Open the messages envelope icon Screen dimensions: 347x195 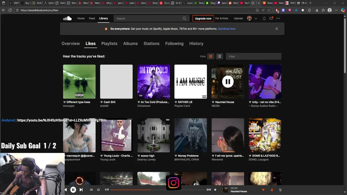coord(271,18)
